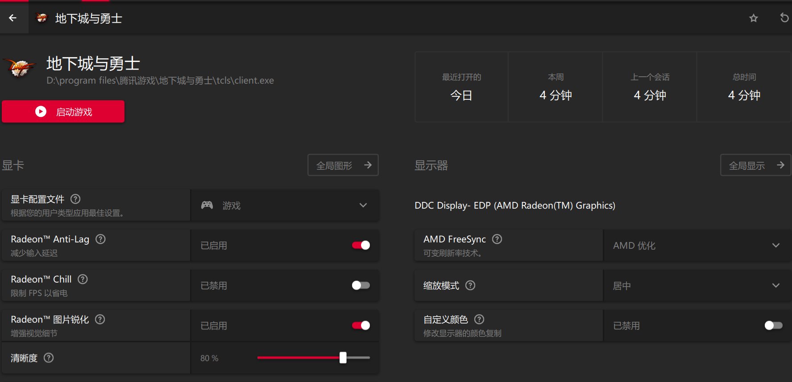Click the 本周 4 分钟 stat card
The width and height of the screenshot is (792, 382).
coord(556,87)
